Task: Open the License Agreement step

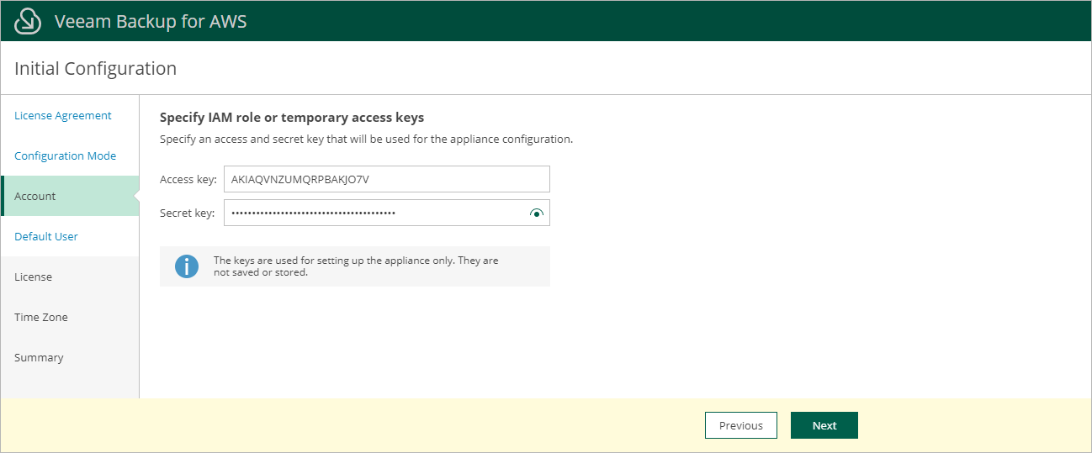Action: click(x=63, y=116)
